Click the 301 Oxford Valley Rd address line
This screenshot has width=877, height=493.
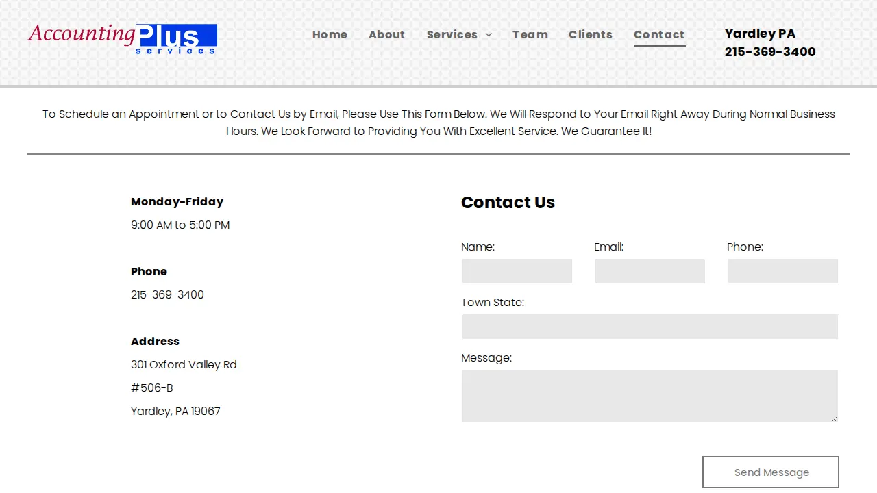[x=184, y=364]
